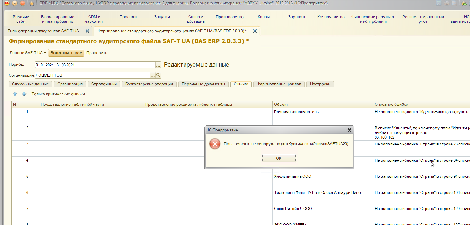Switch to the 'Бухгалтерские операции' tab
The width and height of the screenshot is (470, 225).
pos(149,84)
